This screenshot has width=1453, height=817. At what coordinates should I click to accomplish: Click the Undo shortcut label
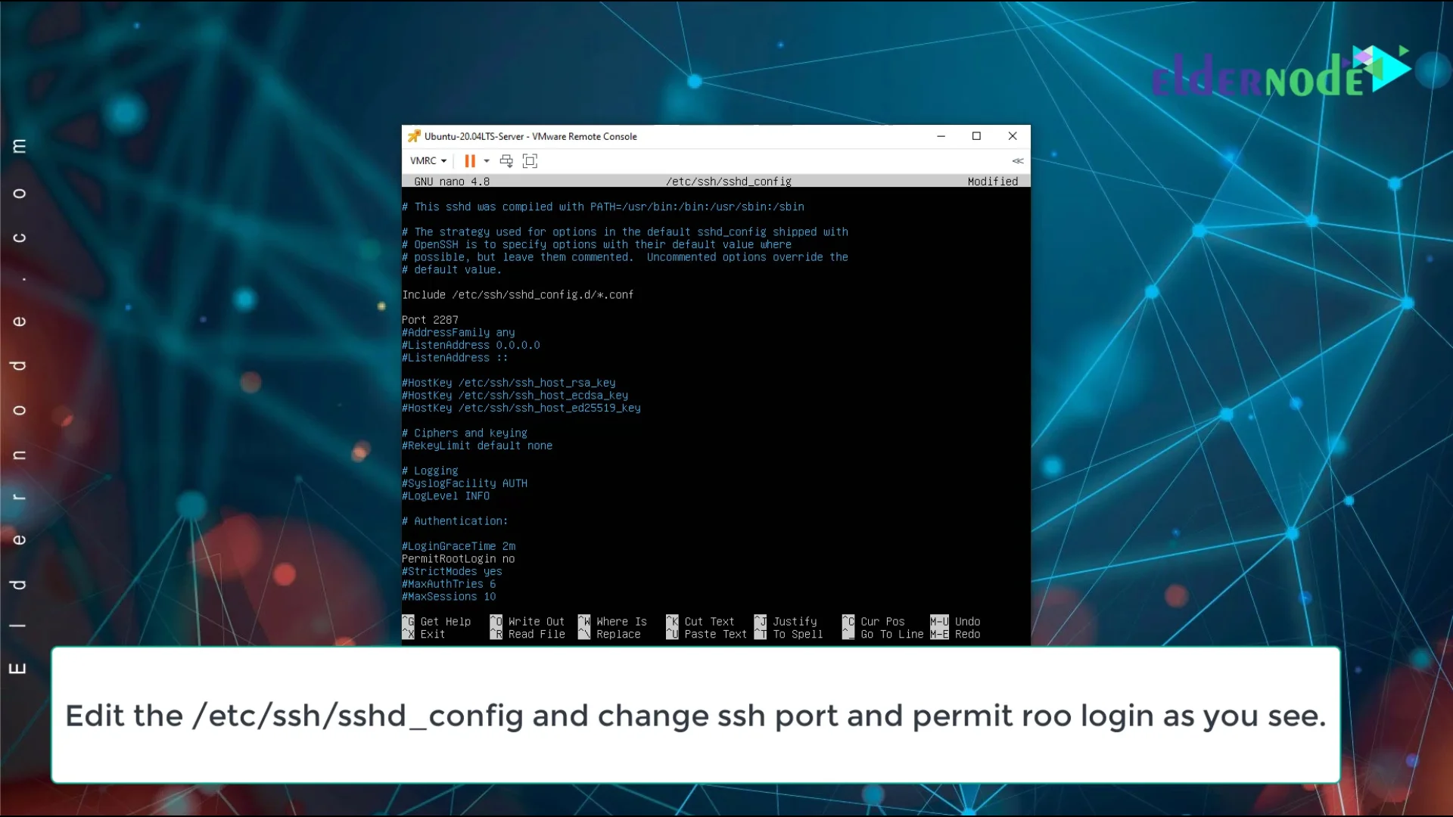[x=966, y=621]
